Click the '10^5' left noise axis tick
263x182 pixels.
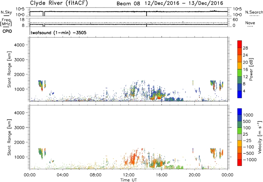click(20, 9)
